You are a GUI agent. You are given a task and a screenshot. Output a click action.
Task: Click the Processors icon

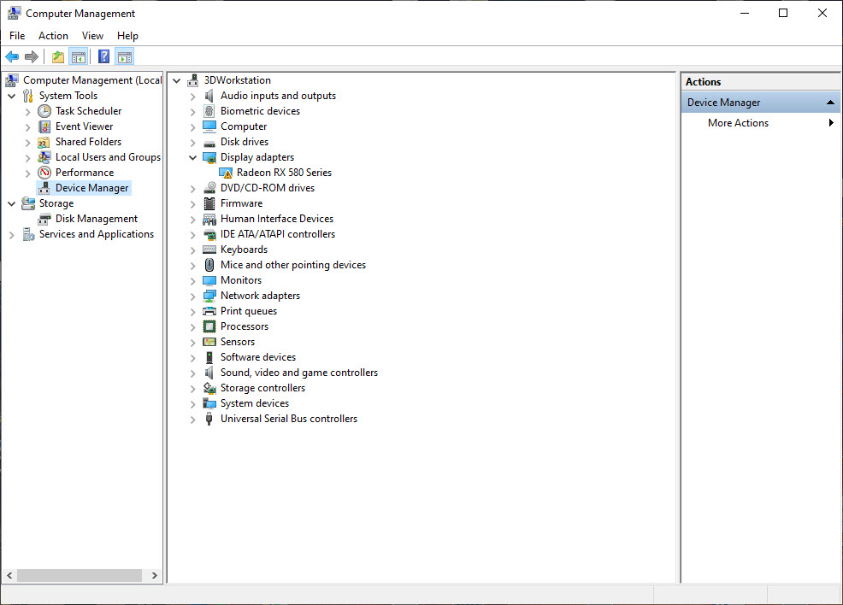pos(209,326)
